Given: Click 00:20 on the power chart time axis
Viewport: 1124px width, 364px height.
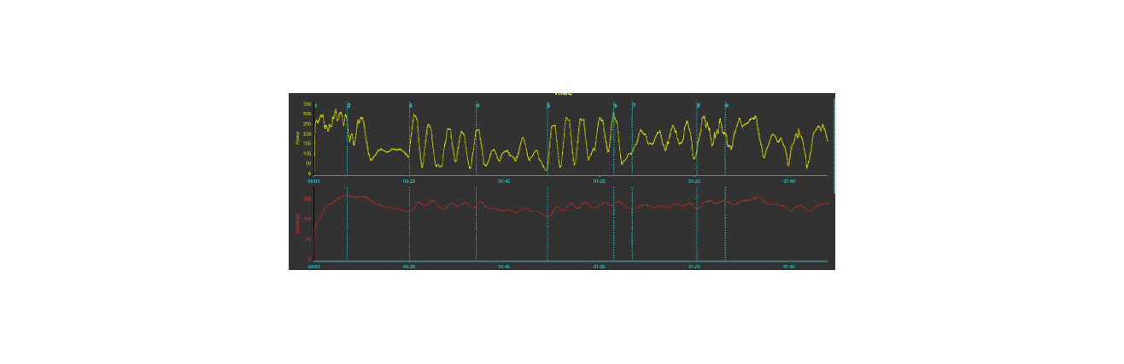Looking at the screenshot, I should click(x=409, y=181).
